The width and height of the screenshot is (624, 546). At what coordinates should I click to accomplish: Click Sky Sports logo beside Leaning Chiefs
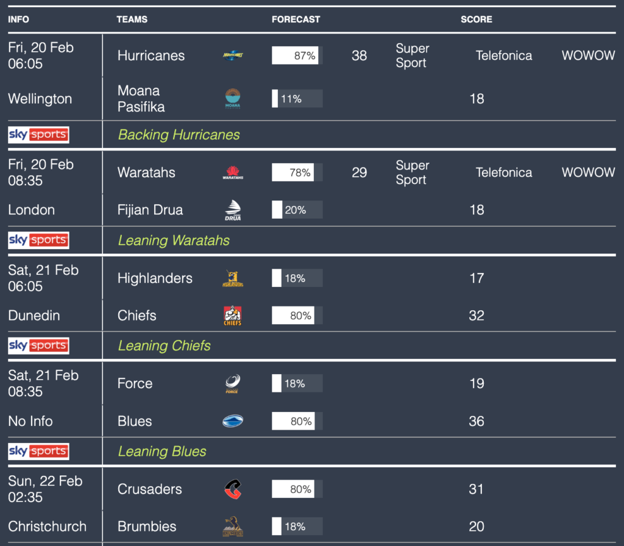pyautogui.click(x=38, y=346)
